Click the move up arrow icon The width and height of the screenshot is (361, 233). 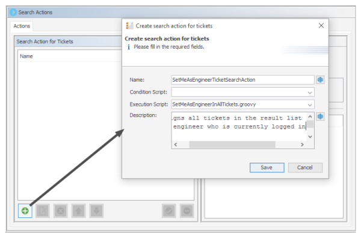point(78,211)
